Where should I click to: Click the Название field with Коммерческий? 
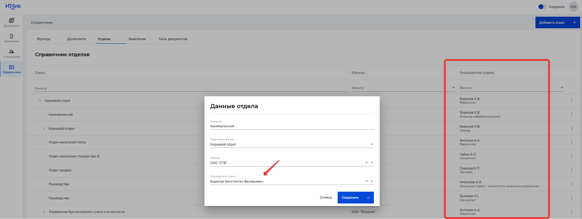[x=292, y=126]
